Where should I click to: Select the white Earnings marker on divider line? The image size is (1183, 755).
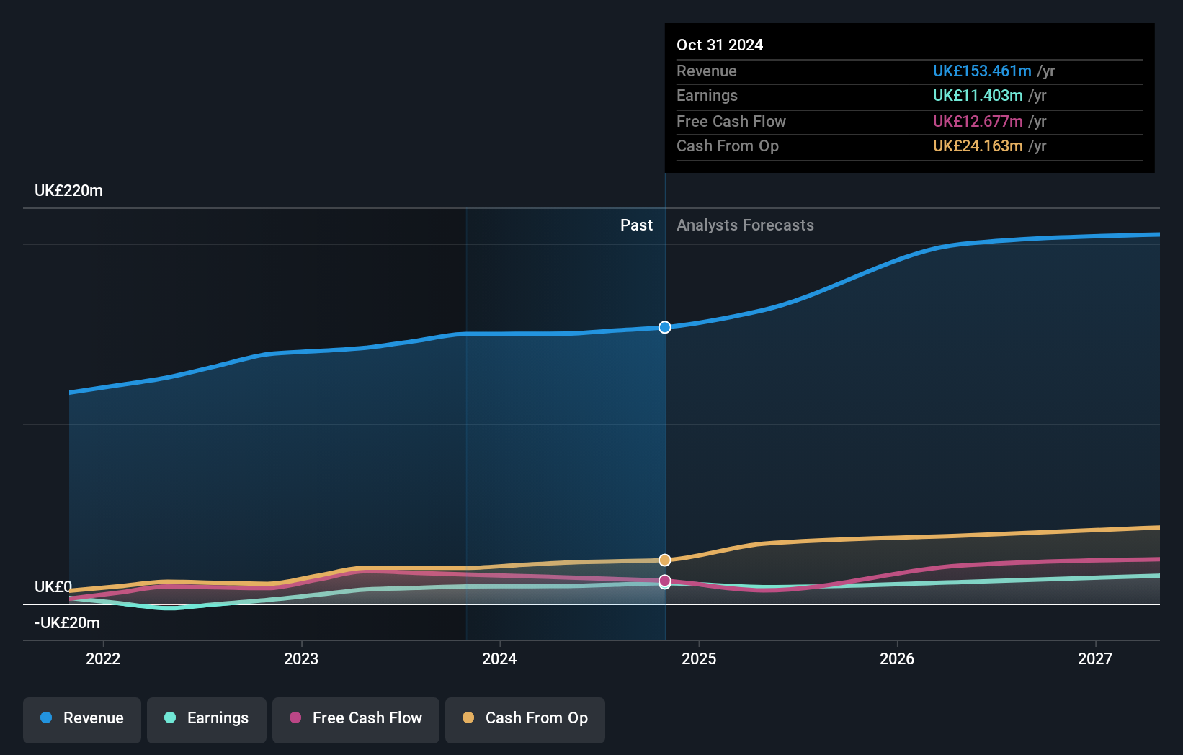point(664,584)
